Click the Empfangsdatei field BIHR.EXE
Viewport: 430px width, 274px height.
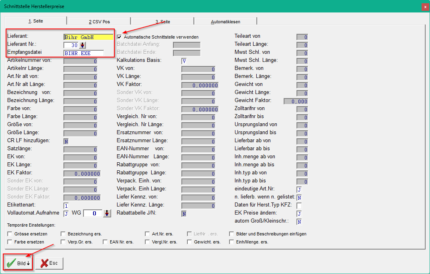click(84, 53)
